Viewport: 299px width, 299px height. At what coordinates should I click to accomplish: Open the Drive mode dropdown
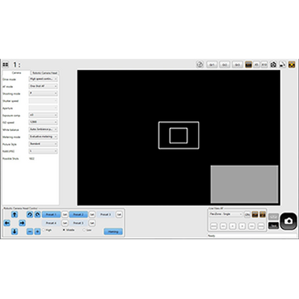pos(43,79)
